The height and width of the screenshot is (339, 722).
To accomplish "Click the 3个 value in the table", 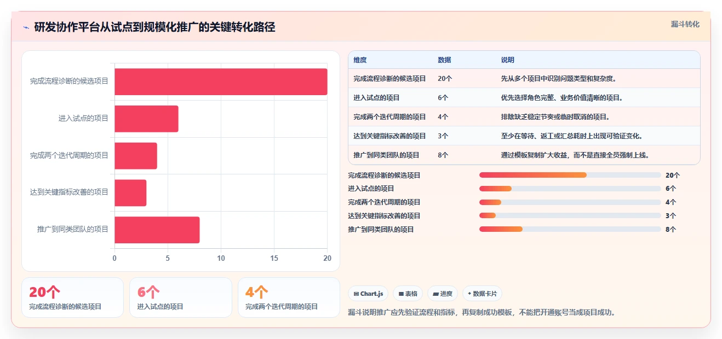I will [x=443, y=136].
